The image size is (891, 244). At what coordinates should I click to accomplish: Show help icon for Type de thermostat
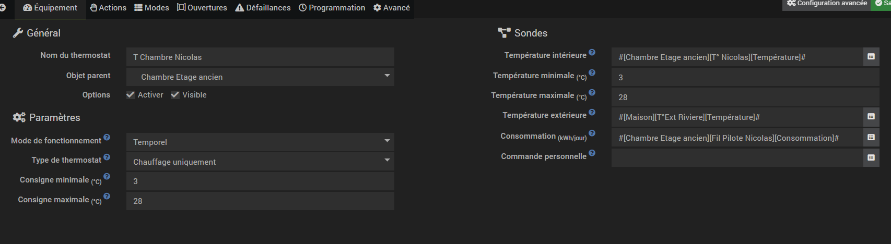pyautogui.click(x=107, y=157)
